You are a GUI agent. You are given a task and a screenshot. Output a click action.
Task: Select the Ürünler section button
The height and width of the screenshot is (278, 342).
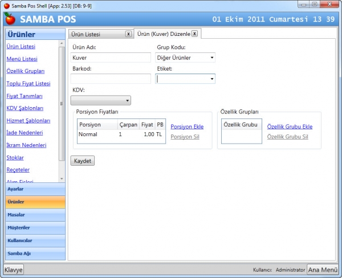(x=35, y=202)
